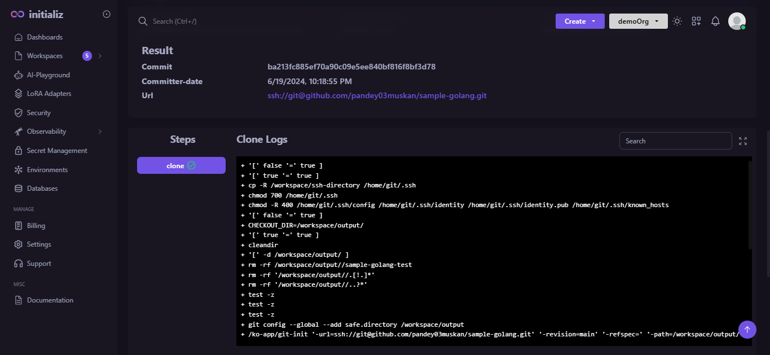Open the user profile avatar
Viewport: 770px width, 355px height.
pos(737,21)
